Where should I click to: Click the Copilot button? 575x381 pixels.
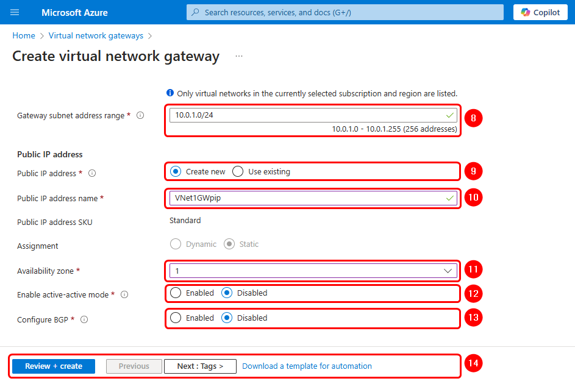[x=540, y=12]
